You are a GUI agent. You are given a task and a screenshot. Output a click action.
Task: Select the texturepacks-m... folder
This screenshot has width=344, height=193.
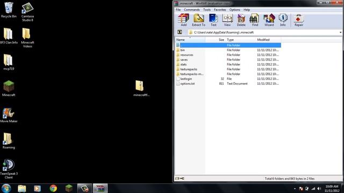click(228, 74)
